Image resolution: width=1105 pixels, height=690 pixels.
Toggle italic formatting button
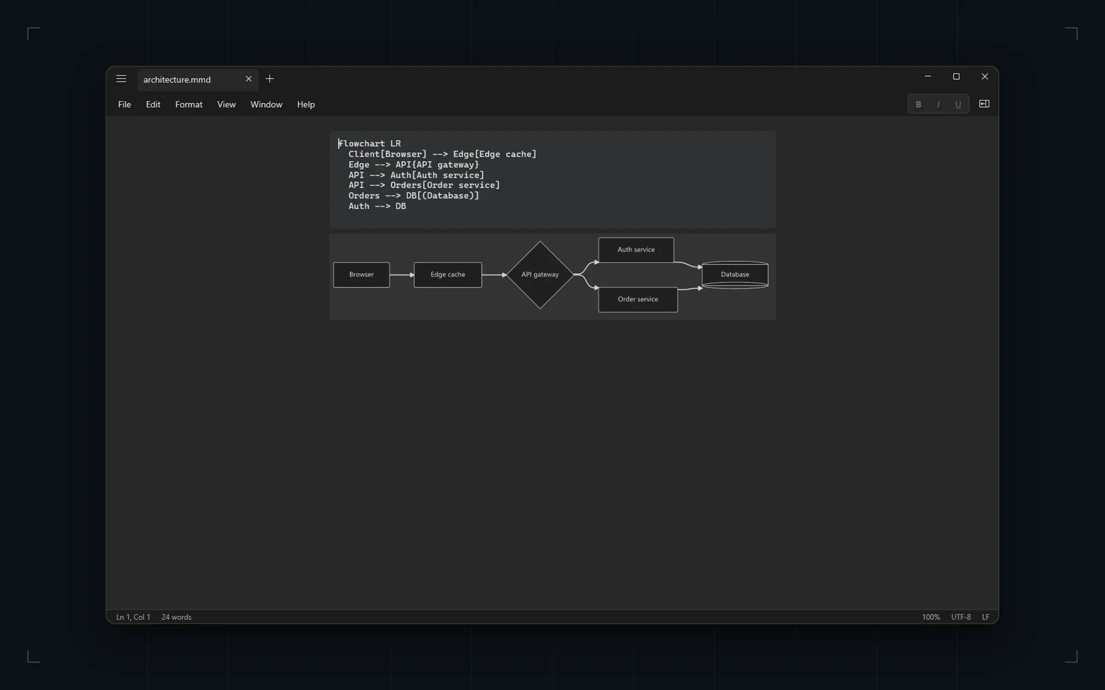[938, 104]
